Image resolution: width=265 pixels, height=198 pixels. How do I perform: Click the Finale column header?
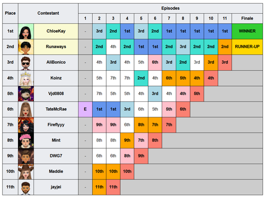pyautogui.click(x=247, y=18)
